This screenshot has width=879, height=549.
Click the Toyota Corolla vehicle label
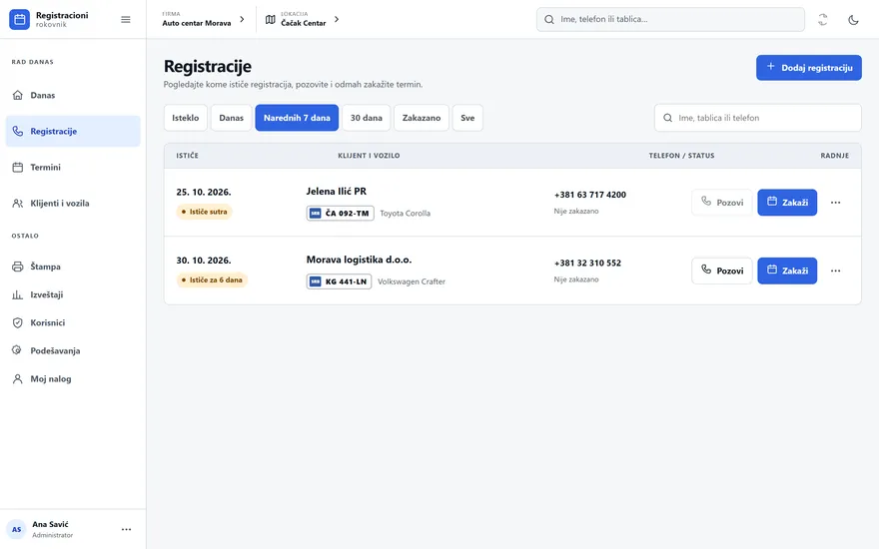click(x=406, y=213)
